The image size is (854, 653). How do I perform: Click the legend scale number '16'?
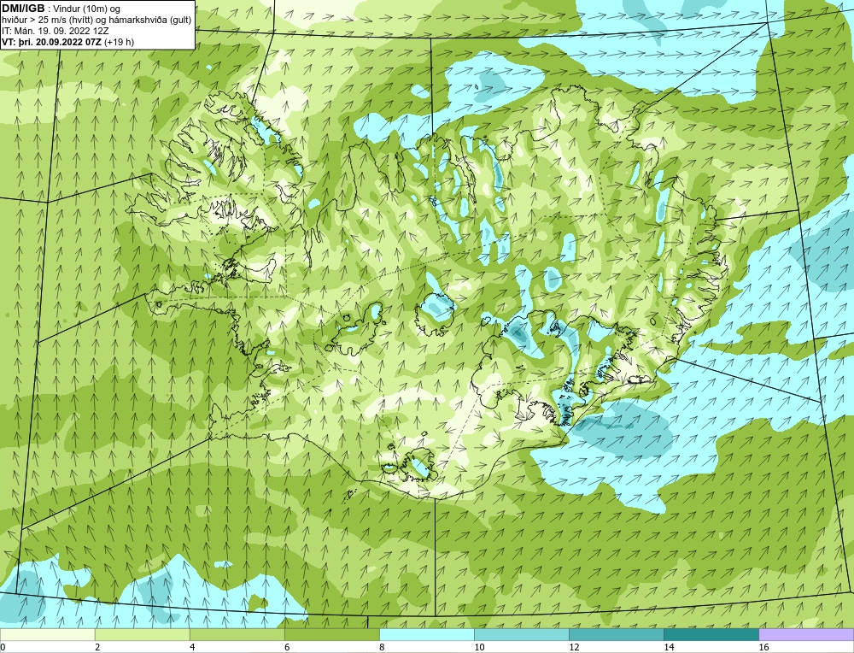click(763, 647)
